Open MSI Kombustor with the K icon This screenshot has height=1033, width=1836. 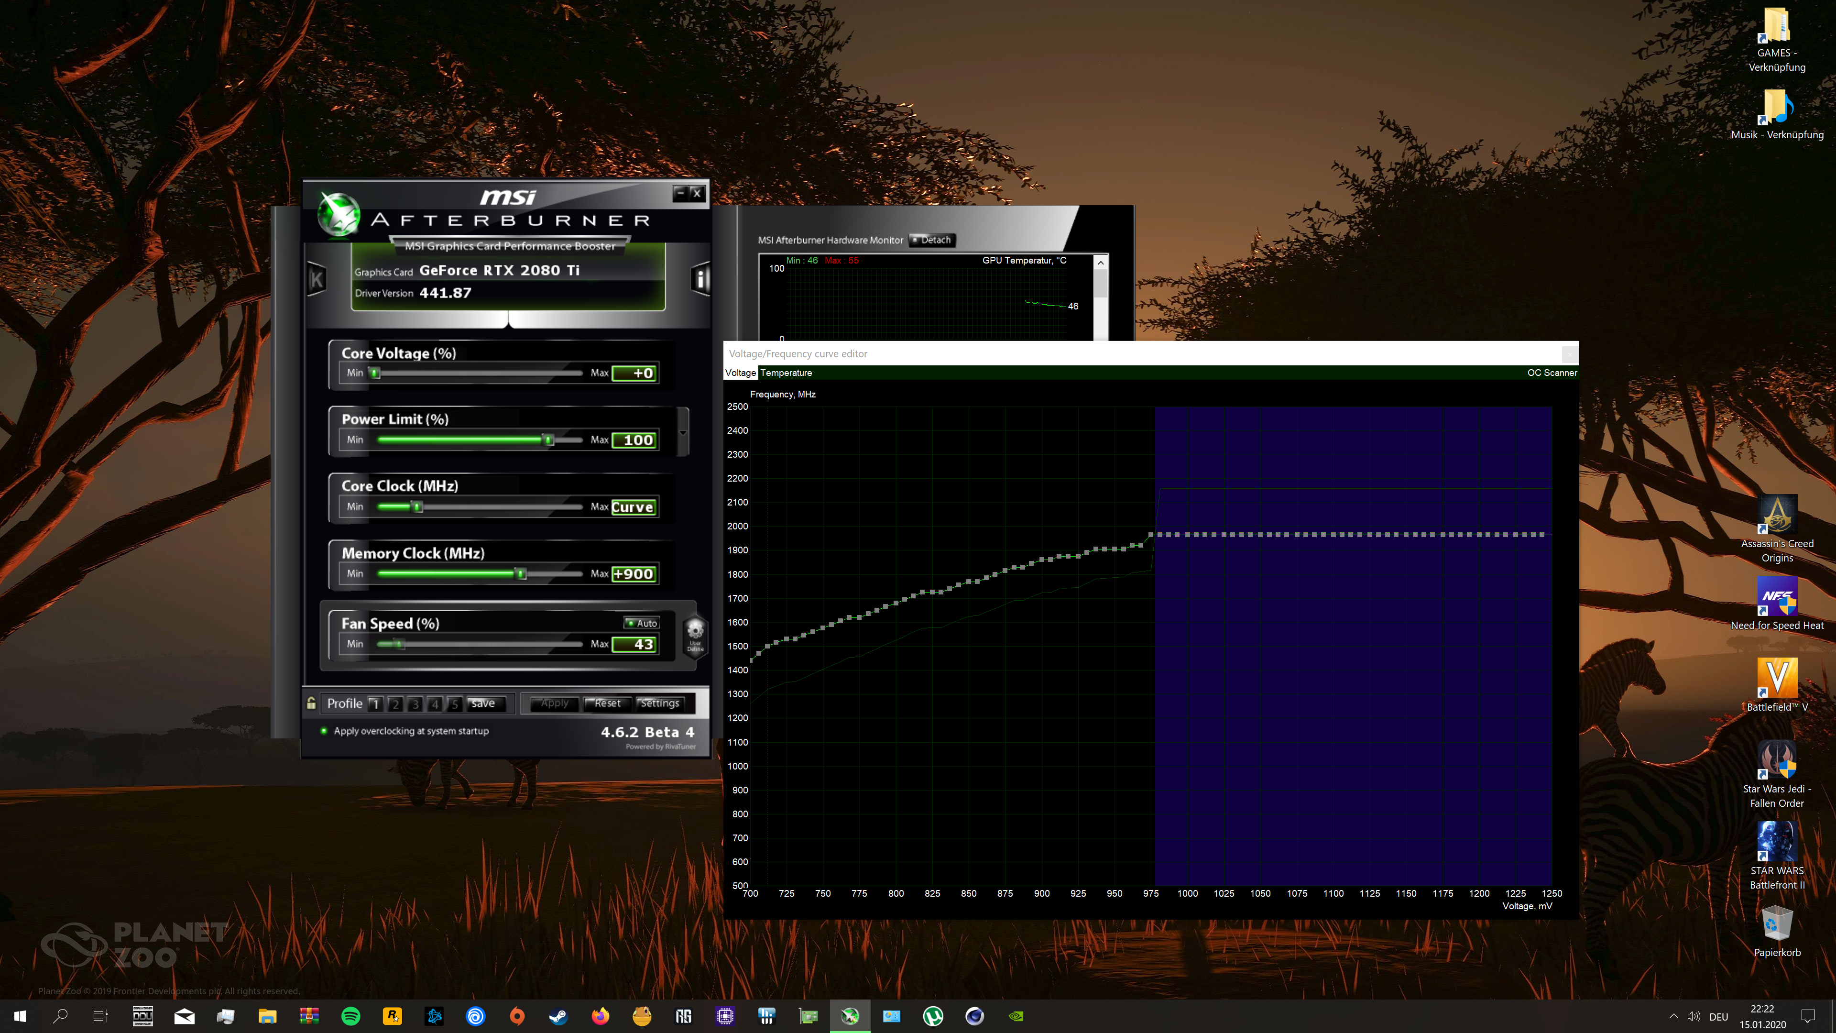point(317,279)
